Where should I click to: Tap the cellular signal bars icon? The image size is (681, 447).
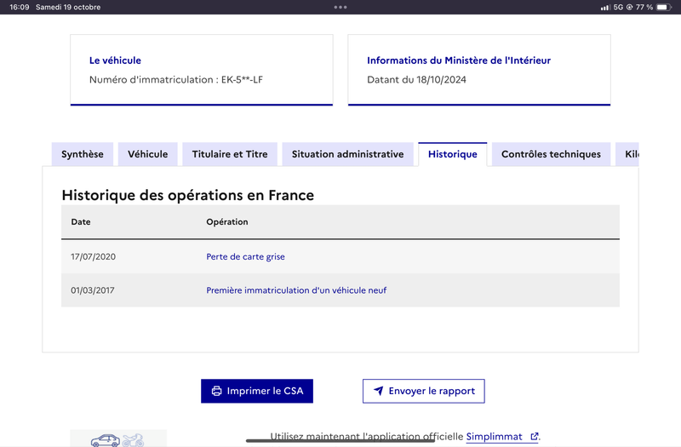click(x=605, y=8)
